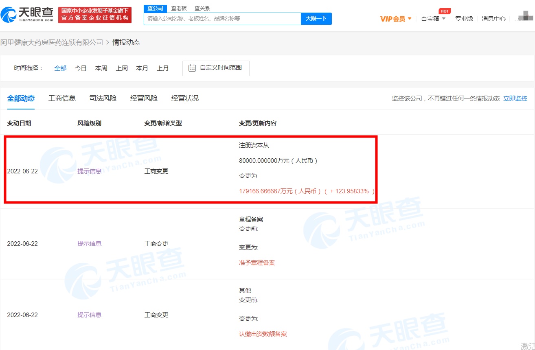The height and width of the screenshot is (350, 535).
Task: Click the 立即监控 link
Action: point(515,98)
